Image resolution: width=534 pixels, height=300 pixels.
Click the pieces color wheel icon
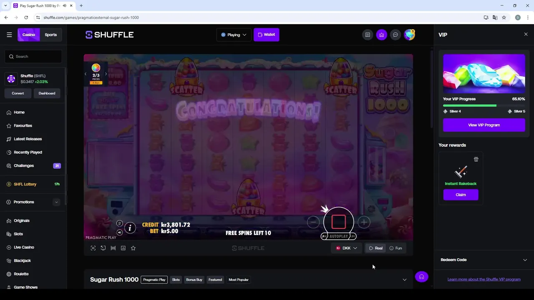[96, 68]
